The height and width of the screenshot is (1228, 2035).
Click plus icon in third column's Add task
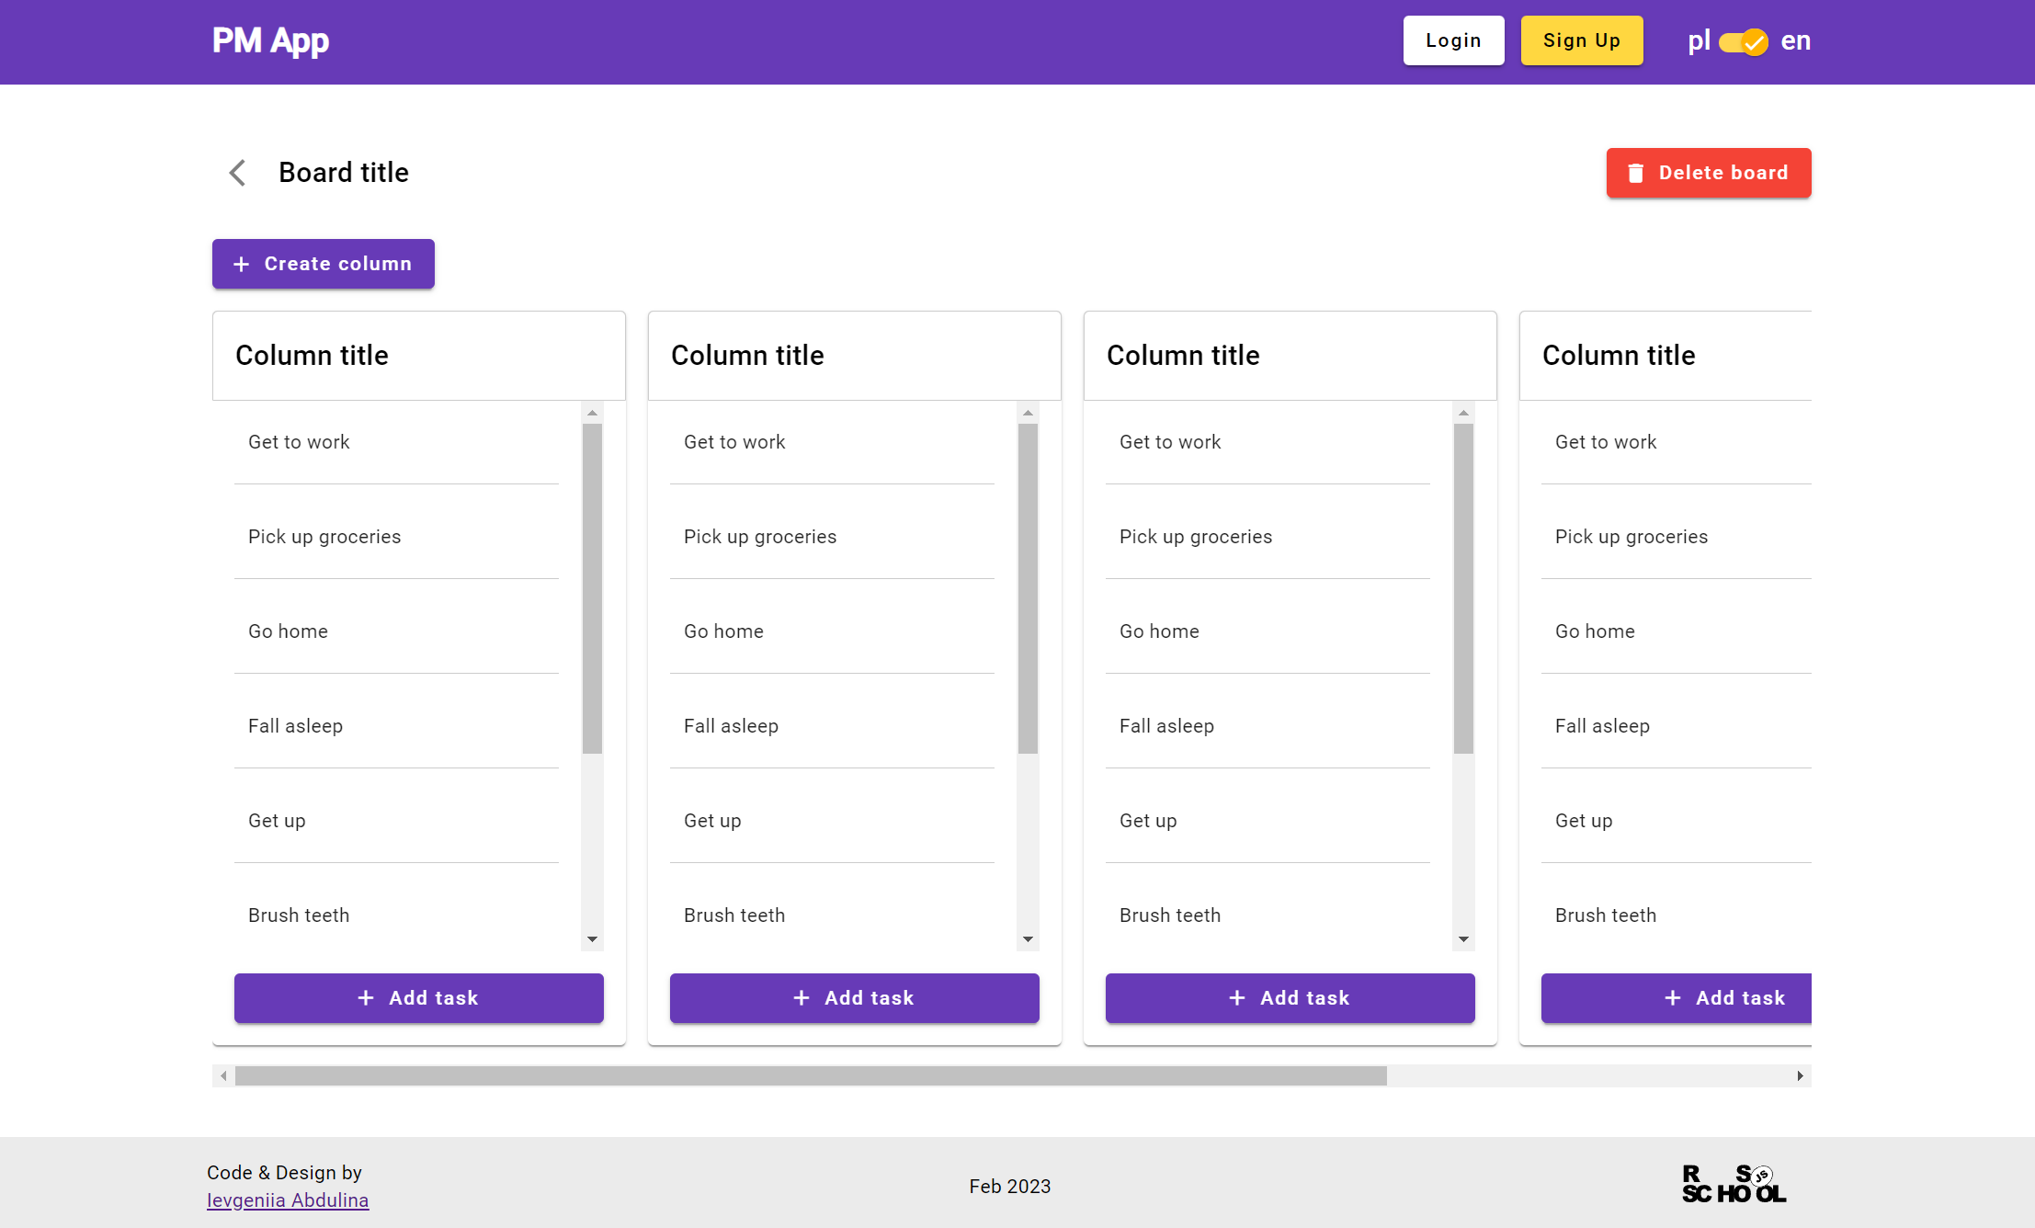click(x=1237, y=997)
